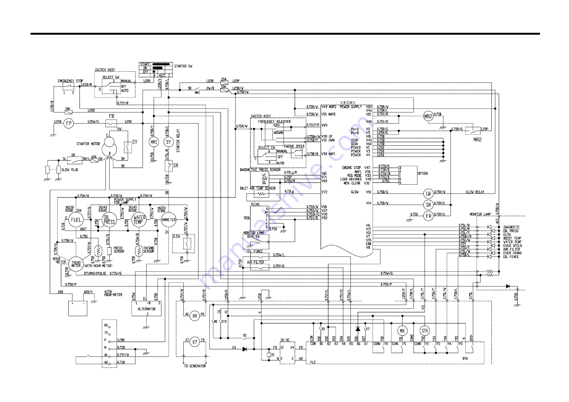Click the 2TURNS/1PULSE label
The image size is (569, 402).
(x=95, y=273)
